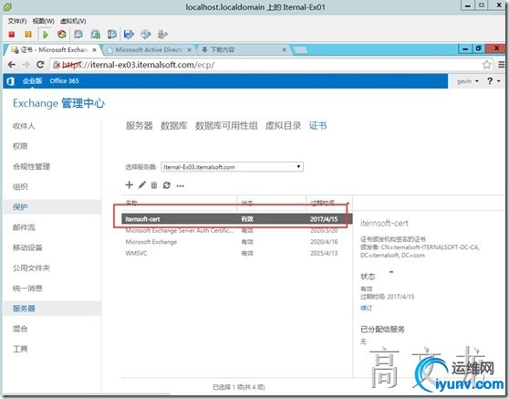This screenshot has height=399, width=509.
Task: Start the VM with the green play icon
Action: [x=45, y=34]
